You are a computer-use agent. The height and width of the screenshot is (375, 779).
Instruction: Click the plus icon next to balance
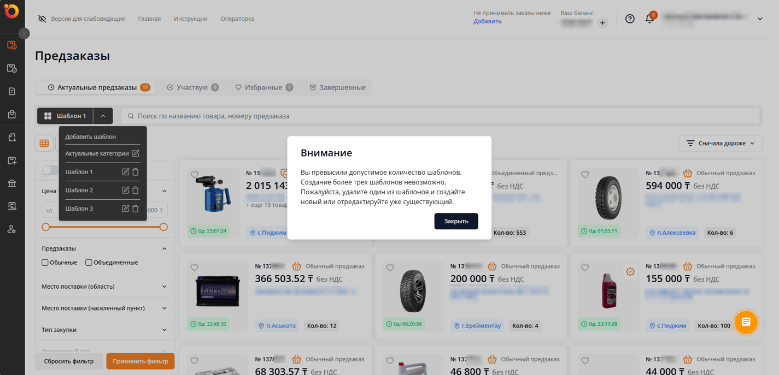click(x=602, y=23)
